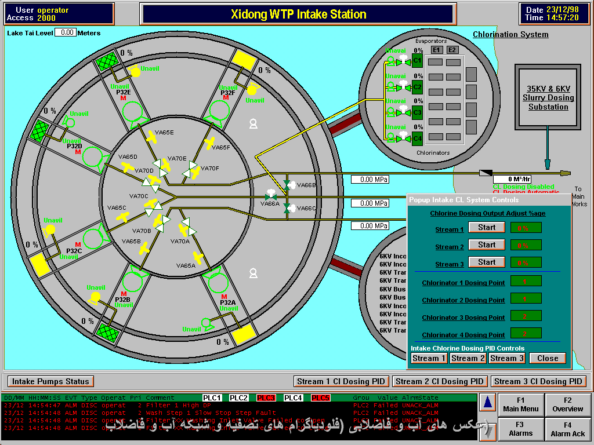This screenshot has height=445, width=594.
Task: Open the 35KV & 6KV Slurry Dosing Substation
Action: [x=548, y=97]
